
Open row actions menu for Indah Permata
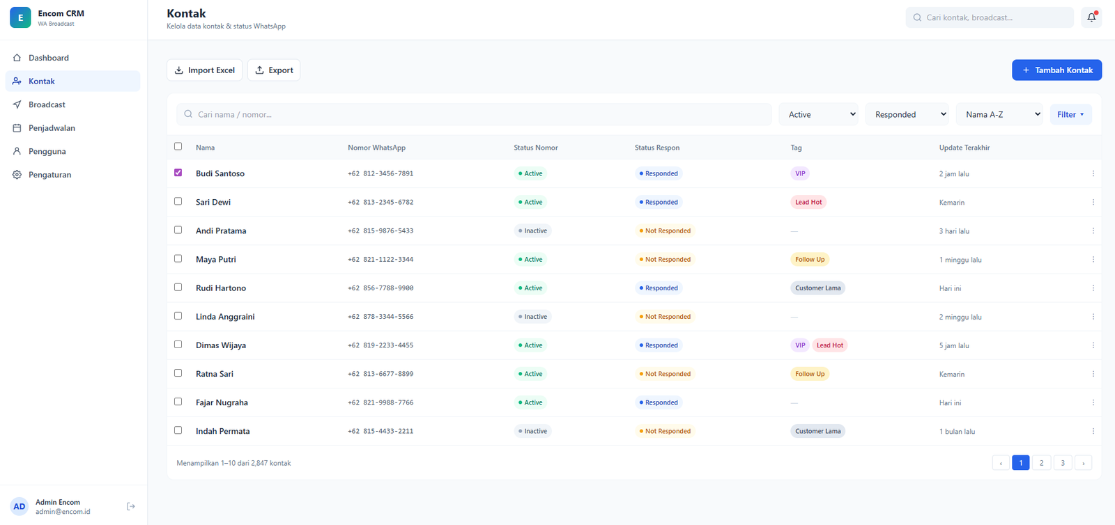click(1093, 431)
